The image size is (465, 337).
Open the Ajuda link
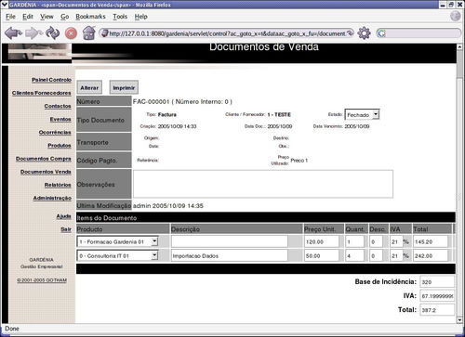[63, 216]
